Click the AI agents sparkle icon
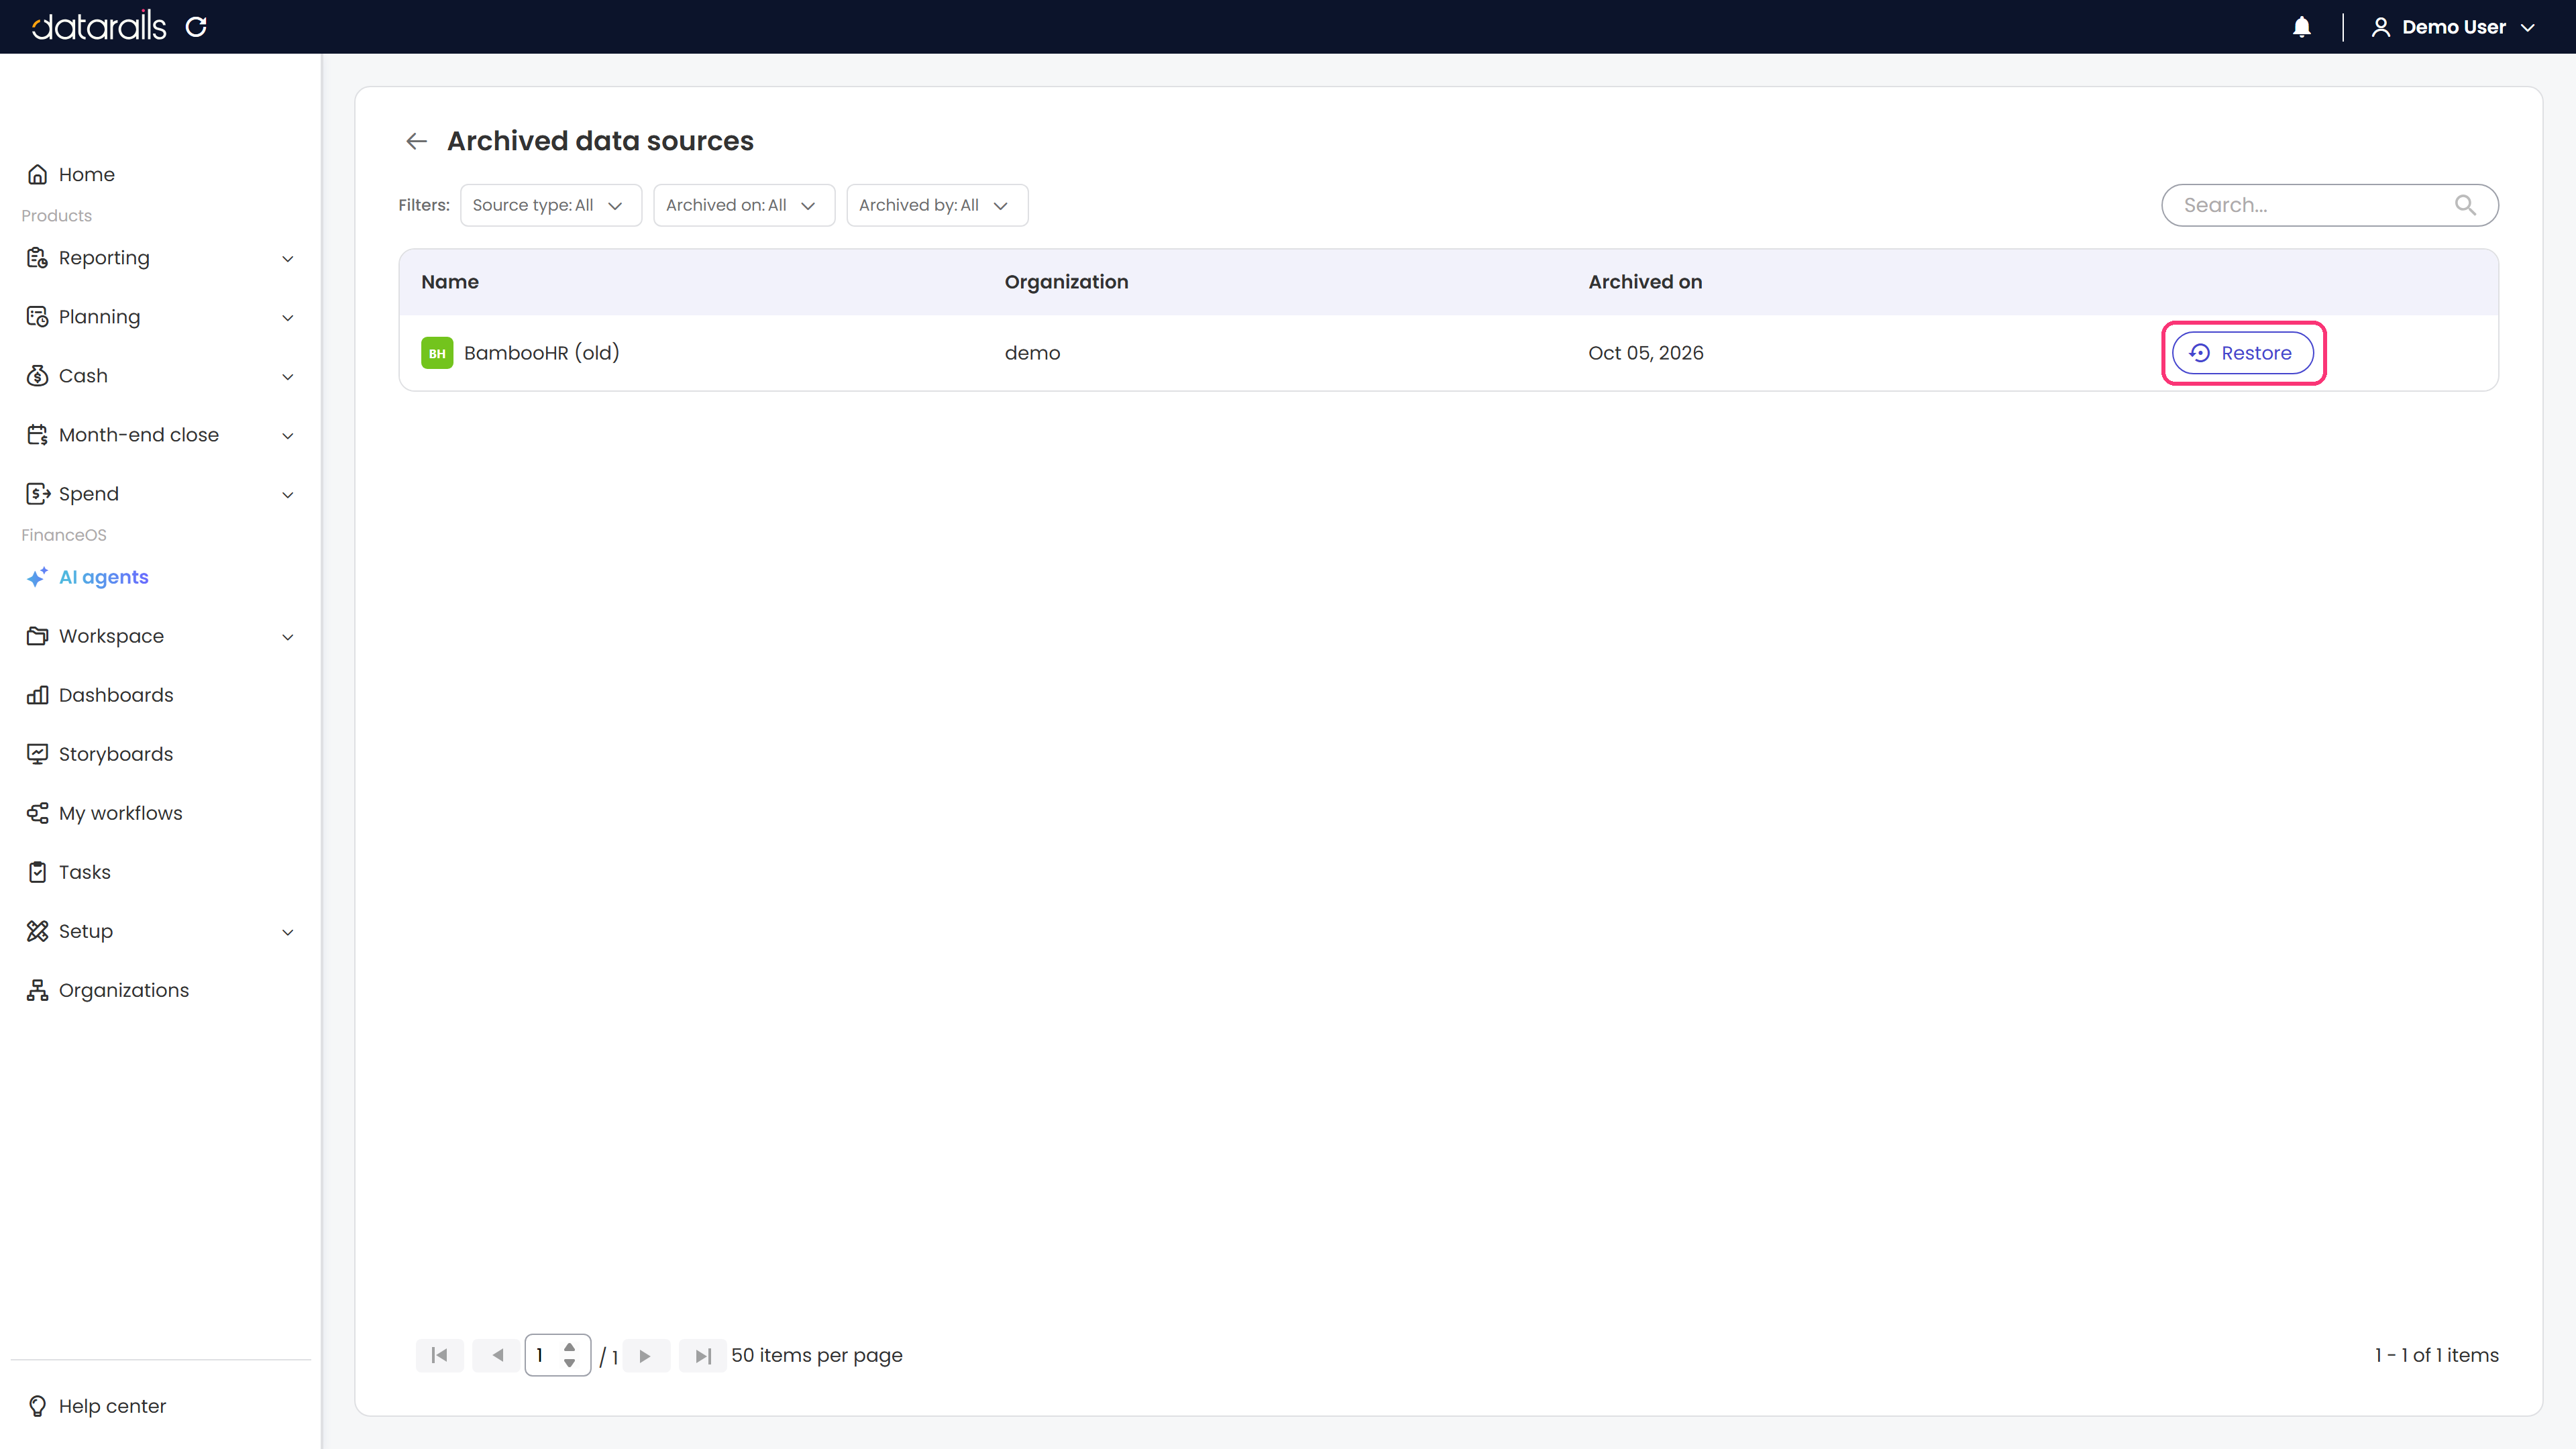This screenshot has height=1449, width=2576. (x=37, y=577)
